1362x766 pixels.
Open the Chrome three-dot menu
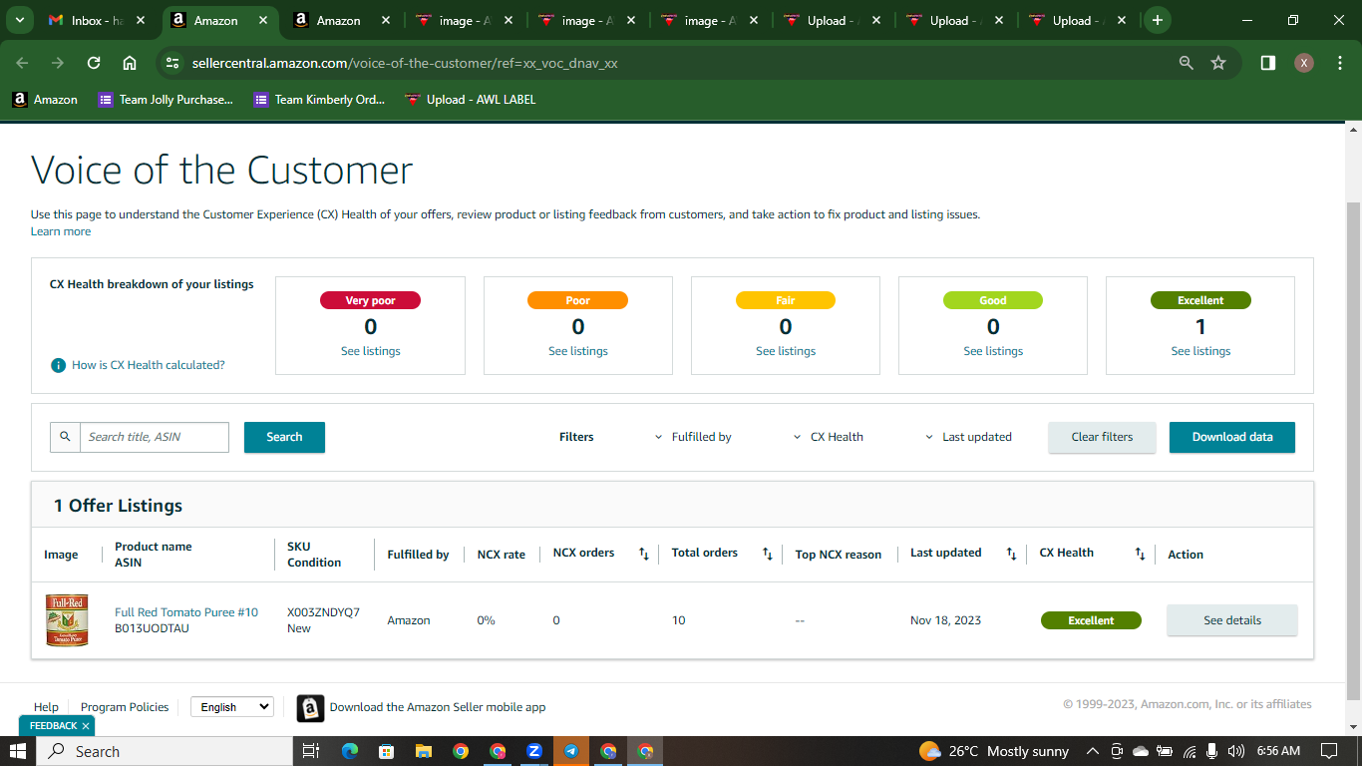[1338, 63]
